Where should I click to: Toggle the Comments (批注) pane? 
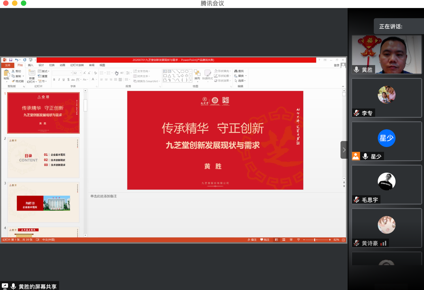pos(265,240)
